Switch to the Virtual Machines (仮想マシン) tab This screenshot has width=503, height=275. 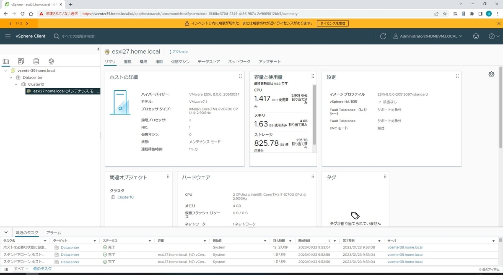pyautogui.click(x=180, y=62)
